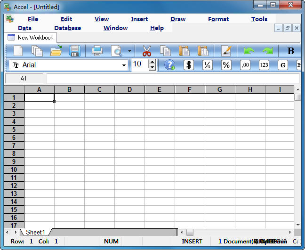The width and height of the screenshot is (305, 250).
Task: Click the green Undo arrow
Action: 249,51
